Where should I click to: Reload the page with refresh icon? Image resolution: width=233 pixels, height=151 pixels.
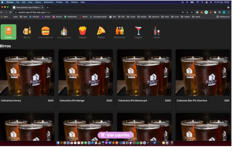click(x=10, y=12)
